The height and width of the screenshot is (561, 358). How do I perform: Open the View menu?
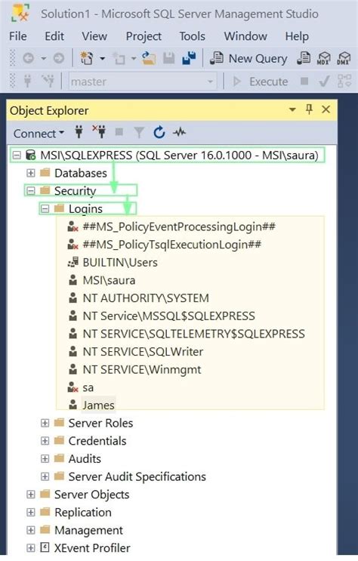pos(94,36)
